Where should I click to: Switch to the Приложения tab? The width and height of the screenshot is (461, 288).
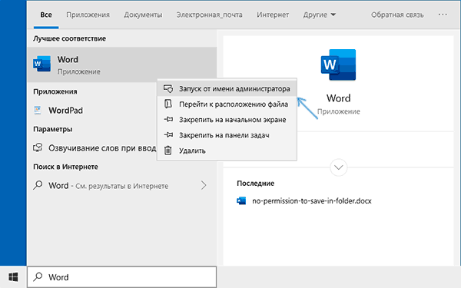click(88, 15)
